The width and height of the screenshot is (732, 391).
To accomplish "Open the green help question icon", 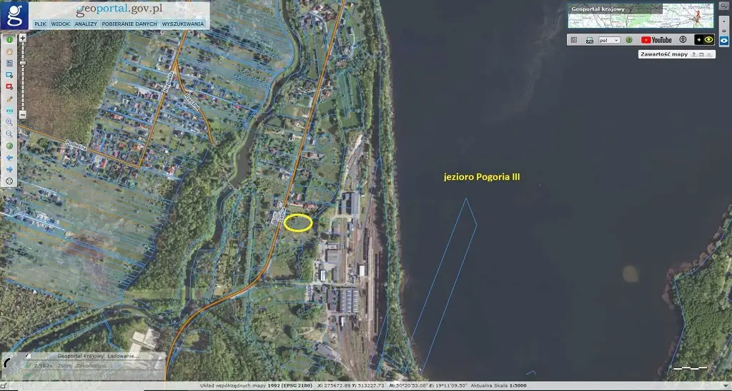I will (x=629, y=40).
